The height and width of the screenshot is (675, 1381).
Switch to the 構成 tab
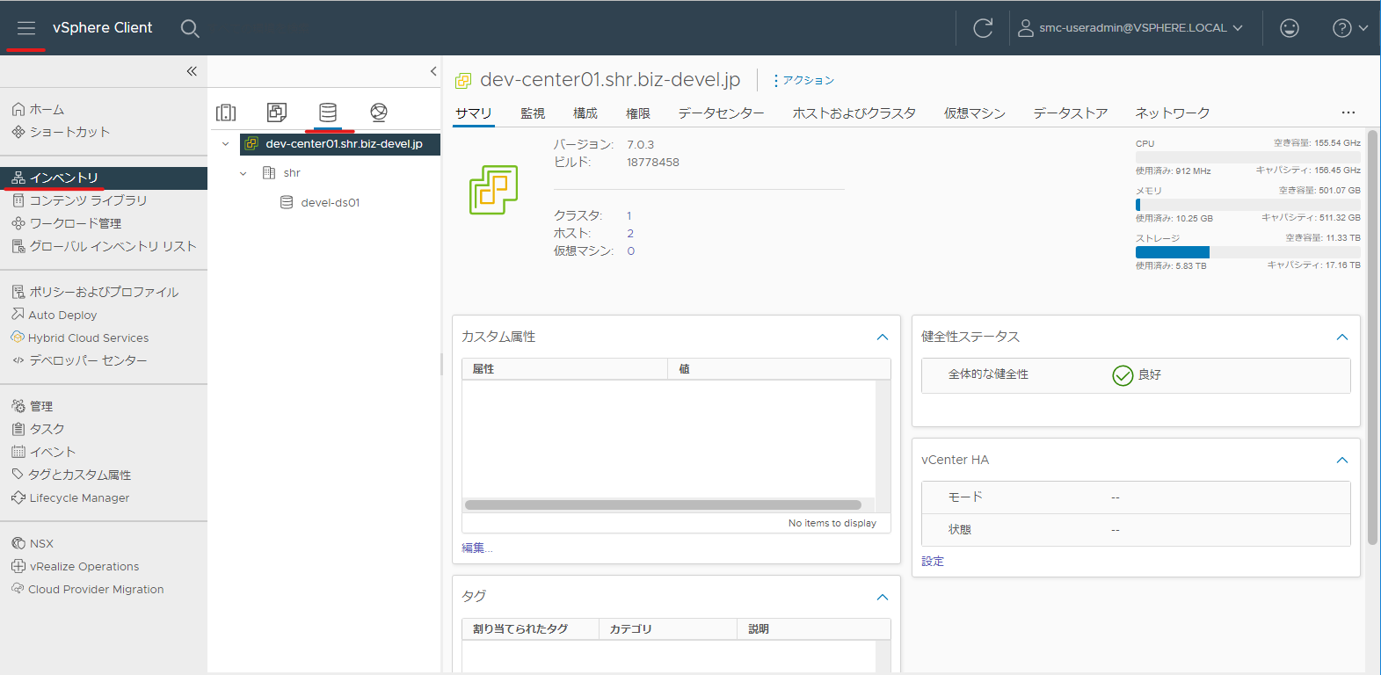585,113
